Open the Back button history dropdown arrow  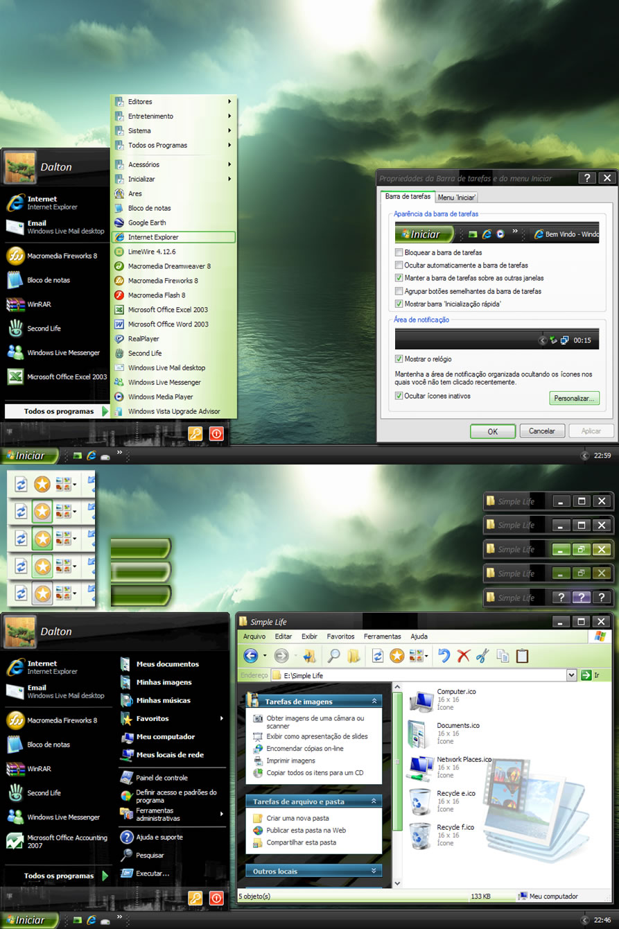click(265, 656)
